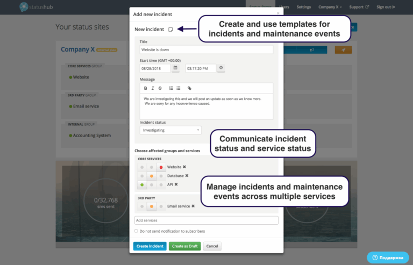
Task: Remove Email service from affected services
Action: point(192,206)
